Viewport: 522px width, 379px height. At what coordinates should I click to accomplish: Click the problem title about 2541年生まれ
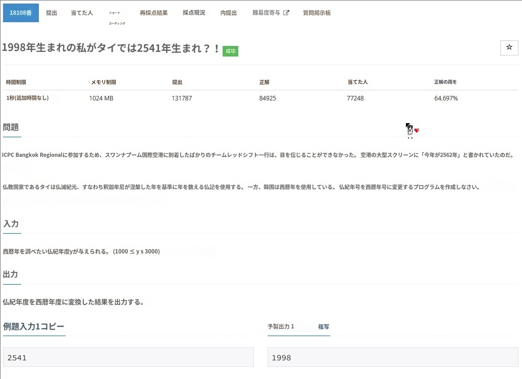(x=111, y=48)
